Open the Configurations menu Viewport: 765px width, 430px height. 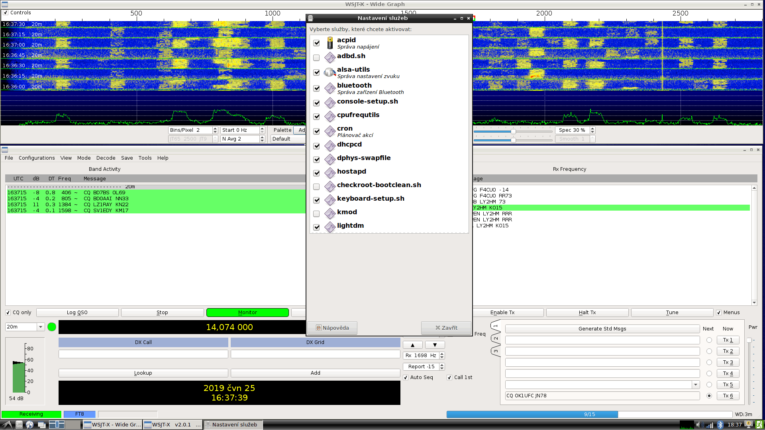tap(37, 158)
